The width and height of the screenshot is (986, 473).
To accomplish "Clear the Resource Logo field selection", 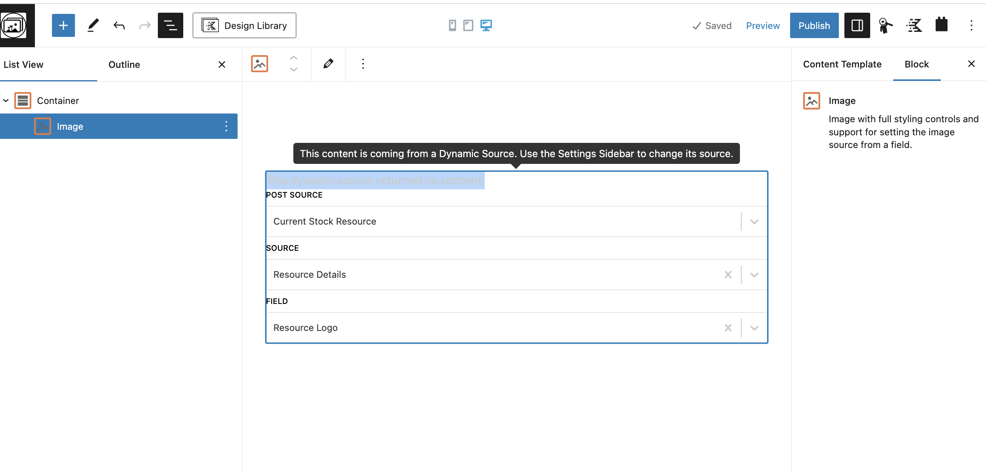I will coord(728,328).
